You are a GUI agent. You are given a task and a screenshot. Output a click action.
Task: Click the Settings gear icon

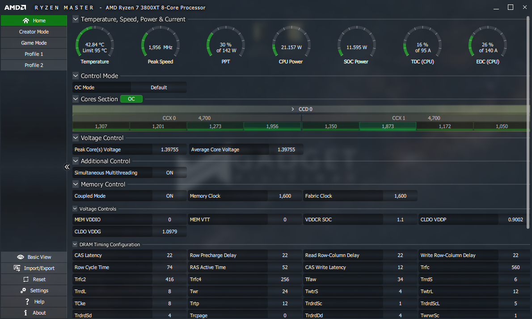pos(23,290)
